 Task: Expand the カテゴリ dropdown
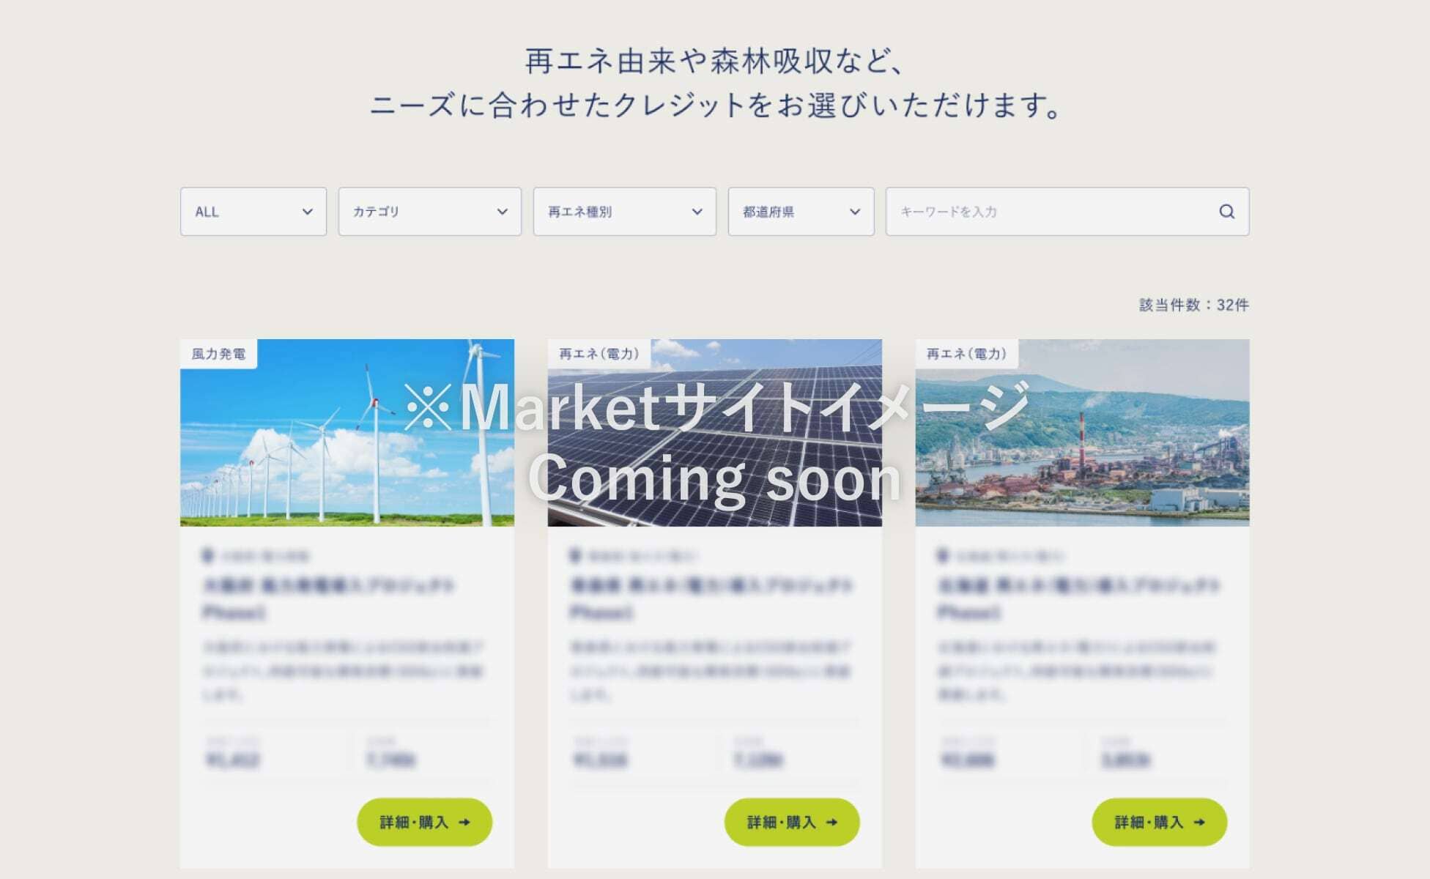click(x=429, y=212)
